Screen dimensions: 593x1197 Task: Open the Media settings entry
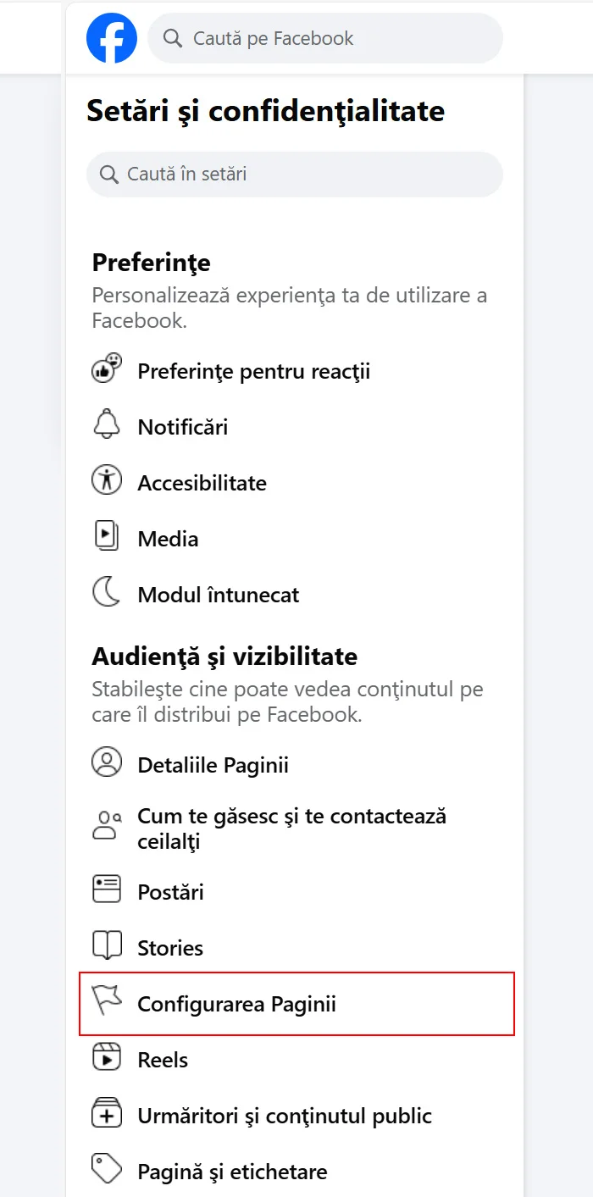coord(168,539)
